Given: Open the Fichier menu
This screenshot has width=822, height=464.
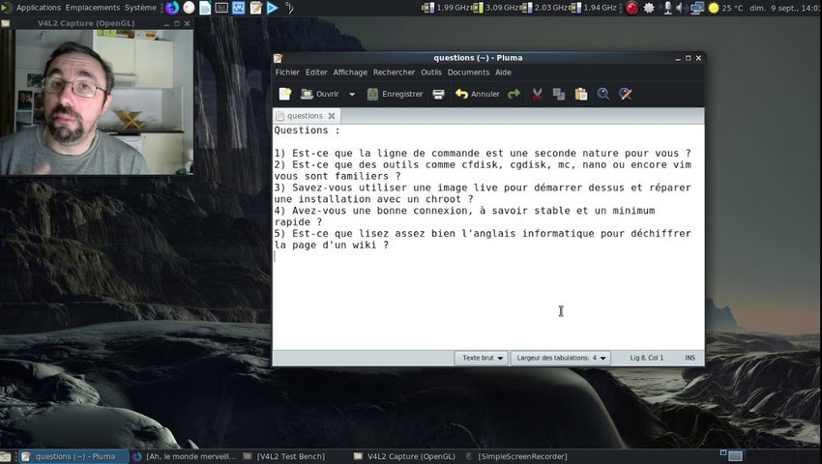Looking at the screenshot, I should (287, 72).
